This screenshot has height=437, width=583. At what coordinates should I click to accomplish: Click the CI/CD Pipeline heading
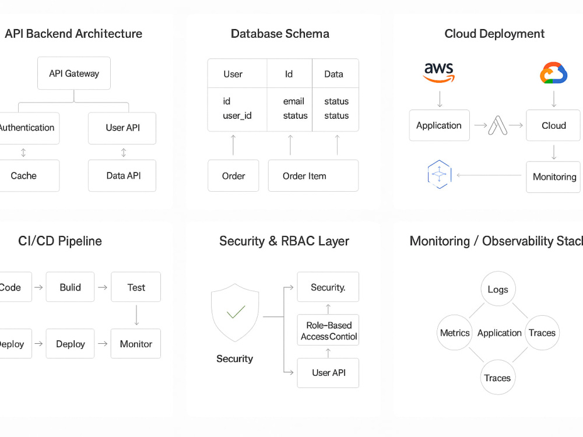point(60,241)
